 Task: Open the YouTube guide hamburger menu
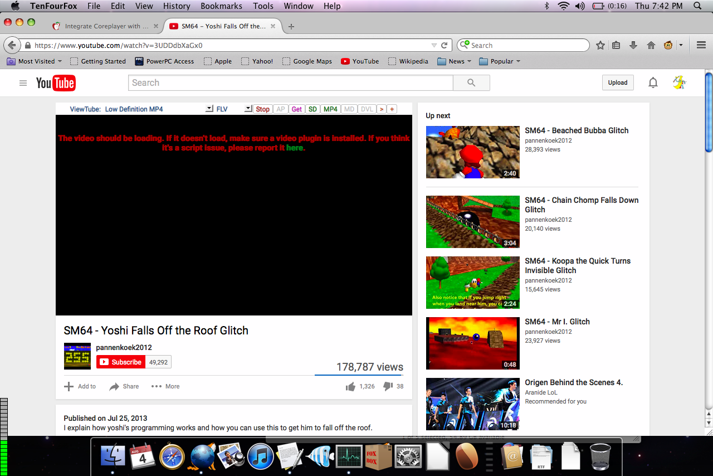[x=23, y=83]
